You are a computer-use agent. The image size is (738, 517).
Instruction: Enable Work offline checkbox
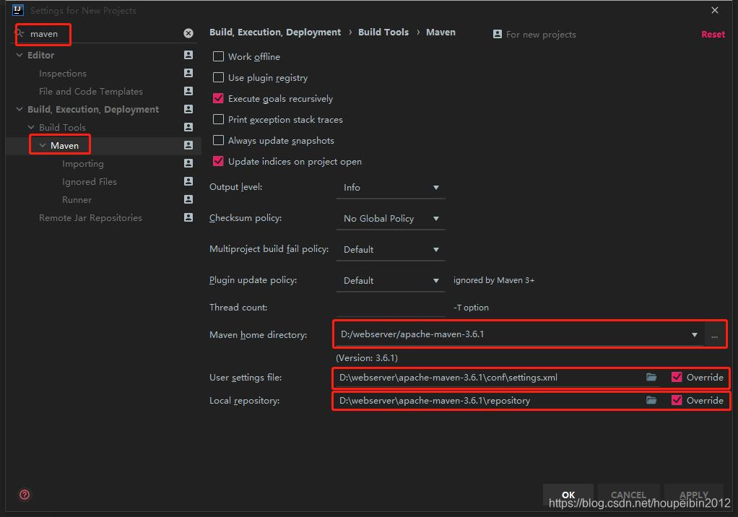218,56
